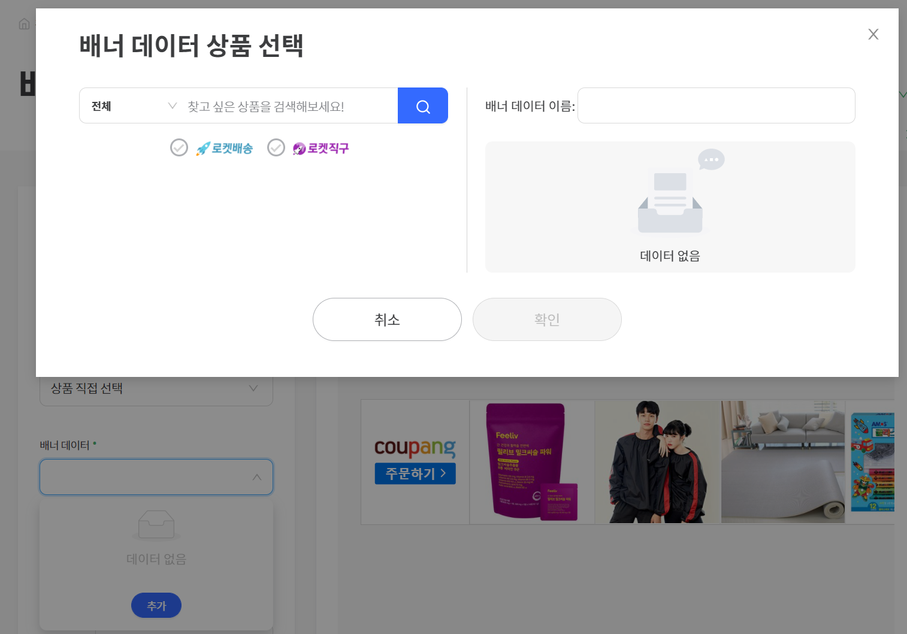Enable the 로켓배송 filter checkbox
The width and height of the screenshot is (907, 634).
pyautogui.click(x=179, y=147)
